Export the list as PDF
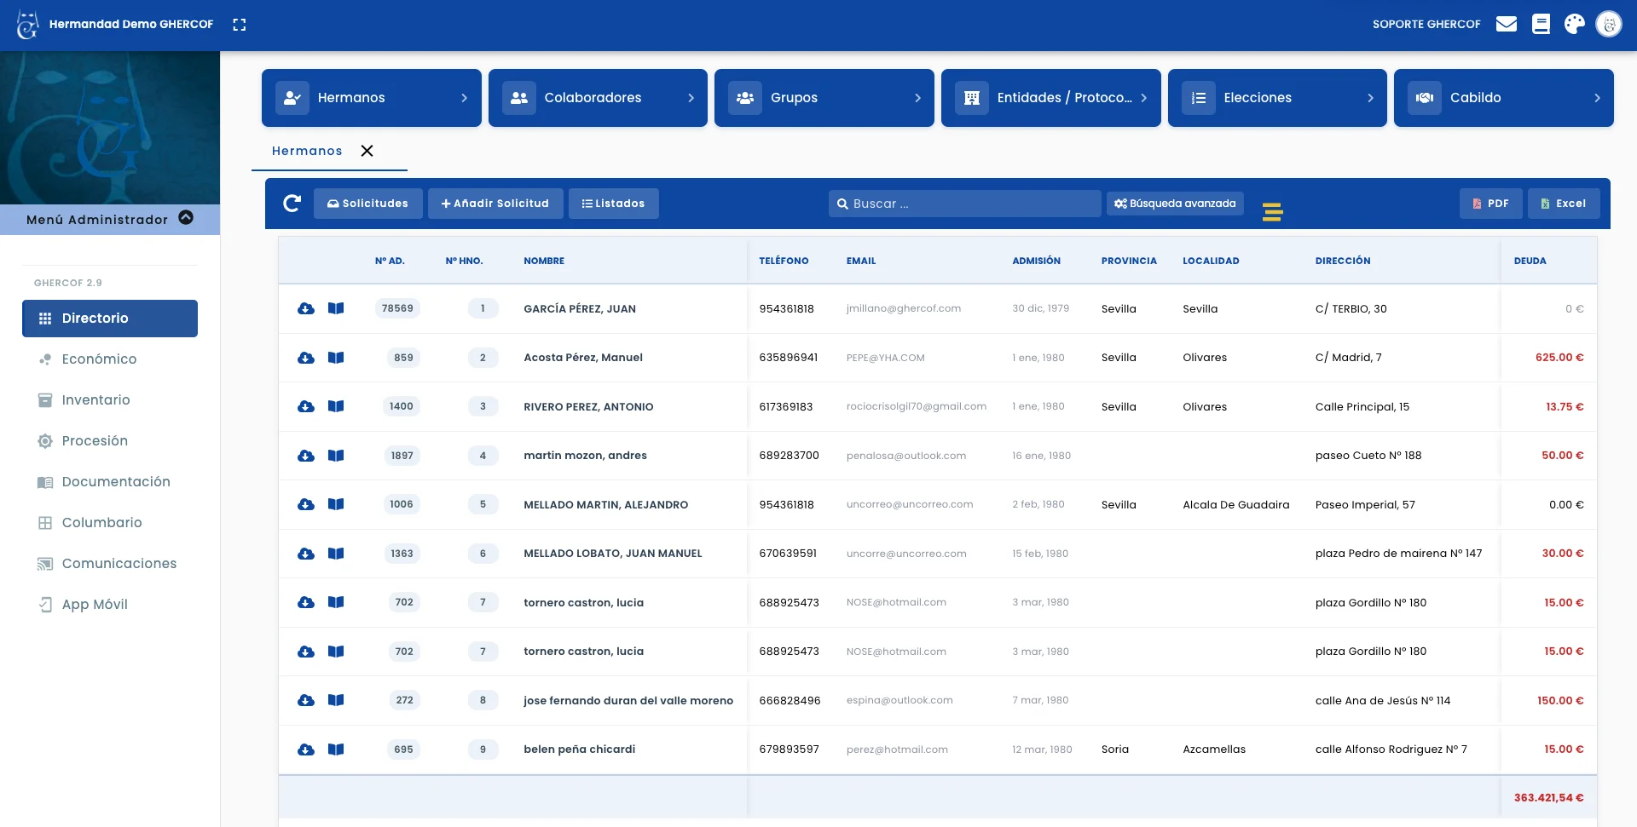This screenshot has height=827, width=1637. click(1490, 204)
